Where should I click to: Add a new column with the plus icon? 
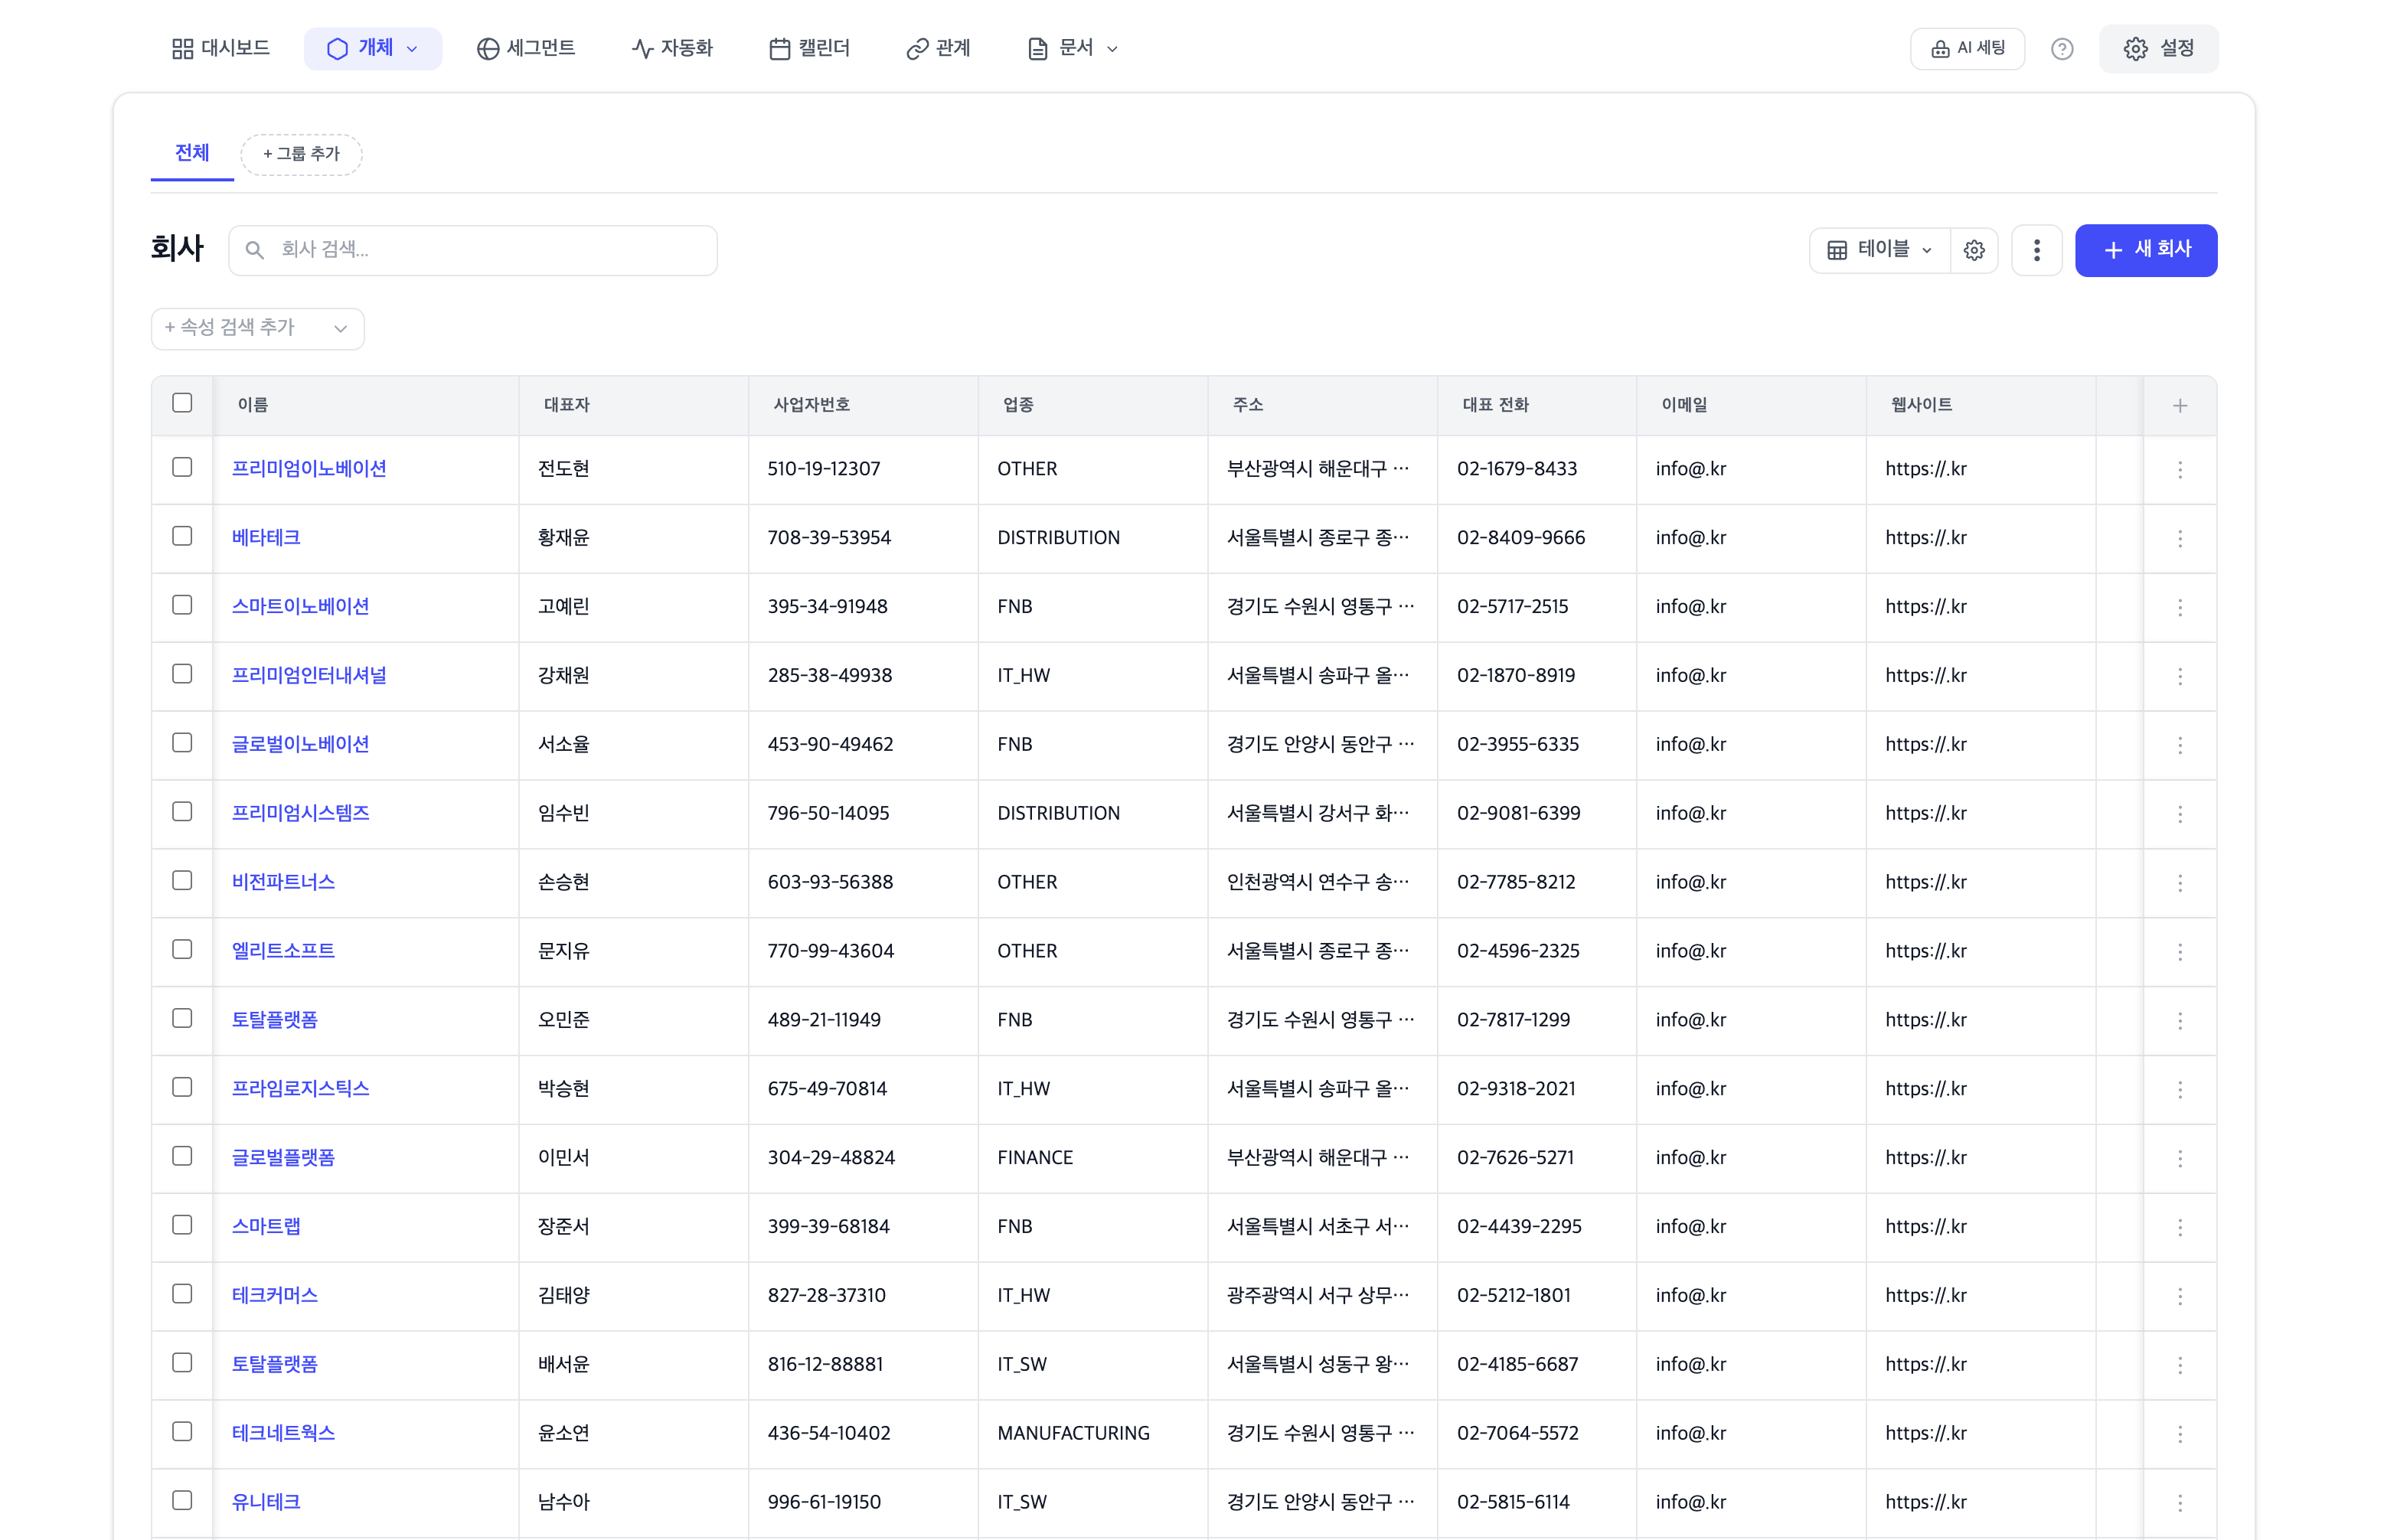[2180, 405]
